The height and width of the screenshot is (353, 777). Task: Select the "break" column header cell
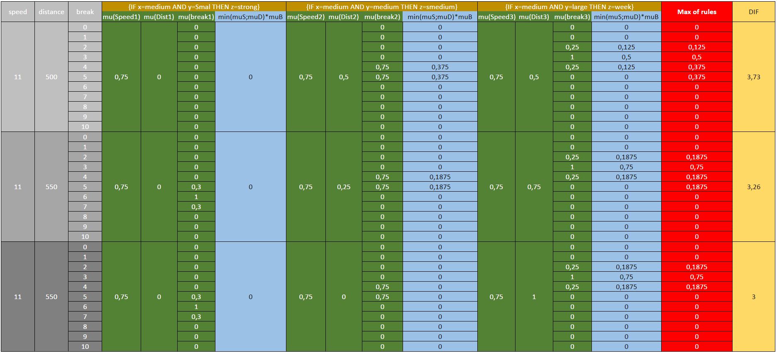click(x=85, y=12)
